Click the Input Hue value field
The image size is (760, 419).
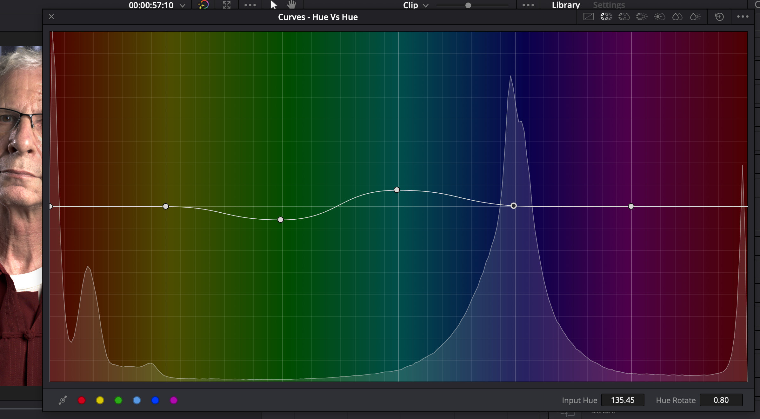(x=623, y=400)
